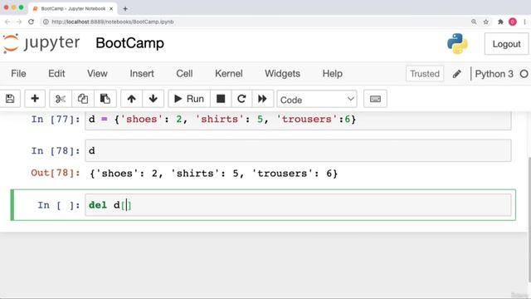Open a new browser tab
The width and height of the screenshot is (531, 299).
point(125,8)
